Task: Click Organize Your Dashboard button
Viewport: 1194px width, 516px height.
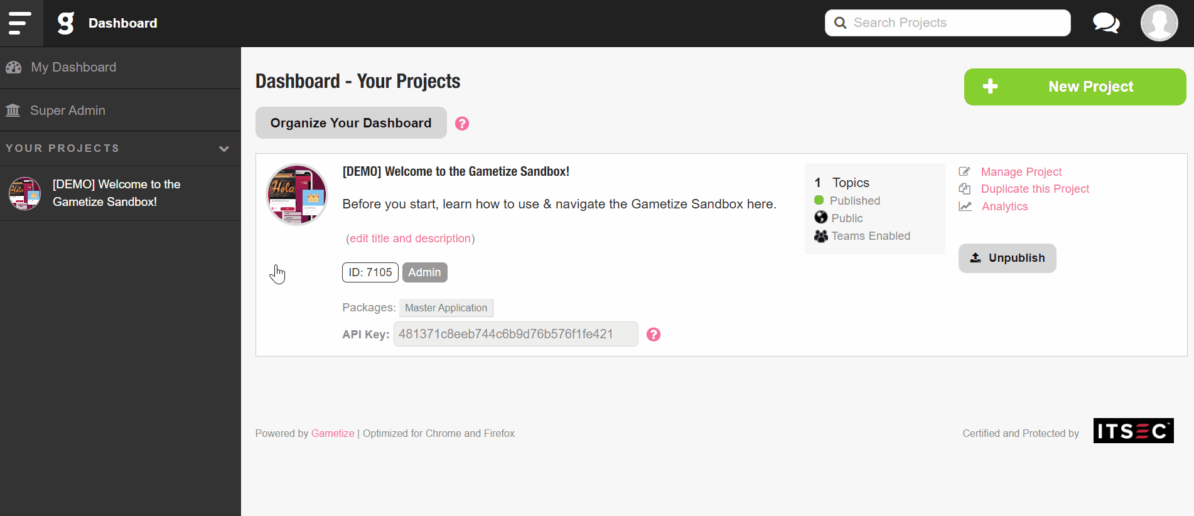Action: point(351,123)
